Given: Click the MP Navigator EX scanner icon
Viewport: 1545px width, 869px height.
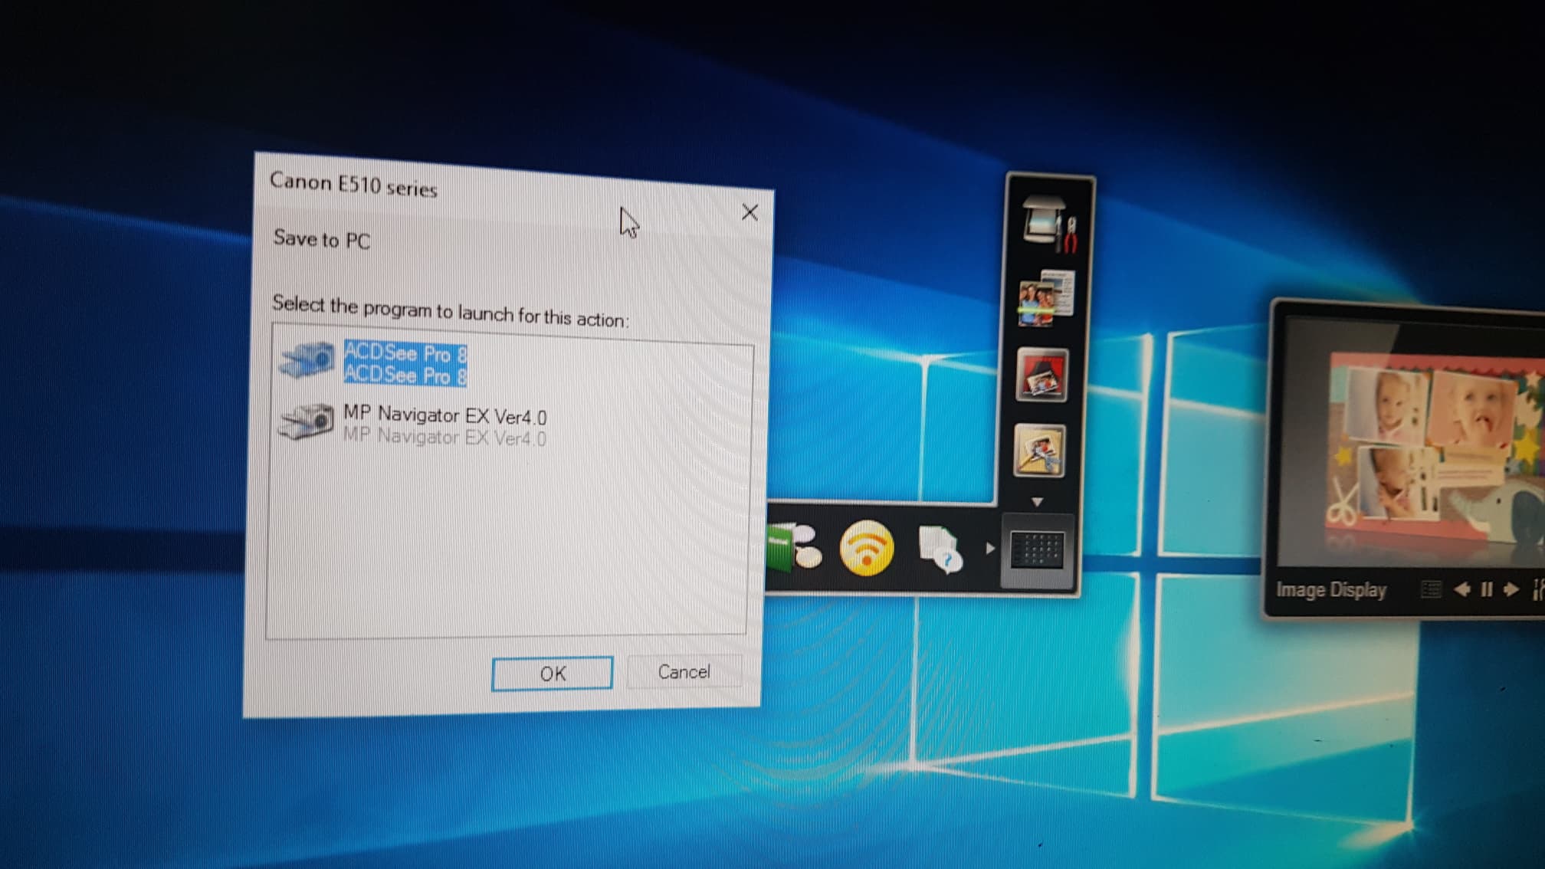Looking at the screenshot, I should 307,421.
